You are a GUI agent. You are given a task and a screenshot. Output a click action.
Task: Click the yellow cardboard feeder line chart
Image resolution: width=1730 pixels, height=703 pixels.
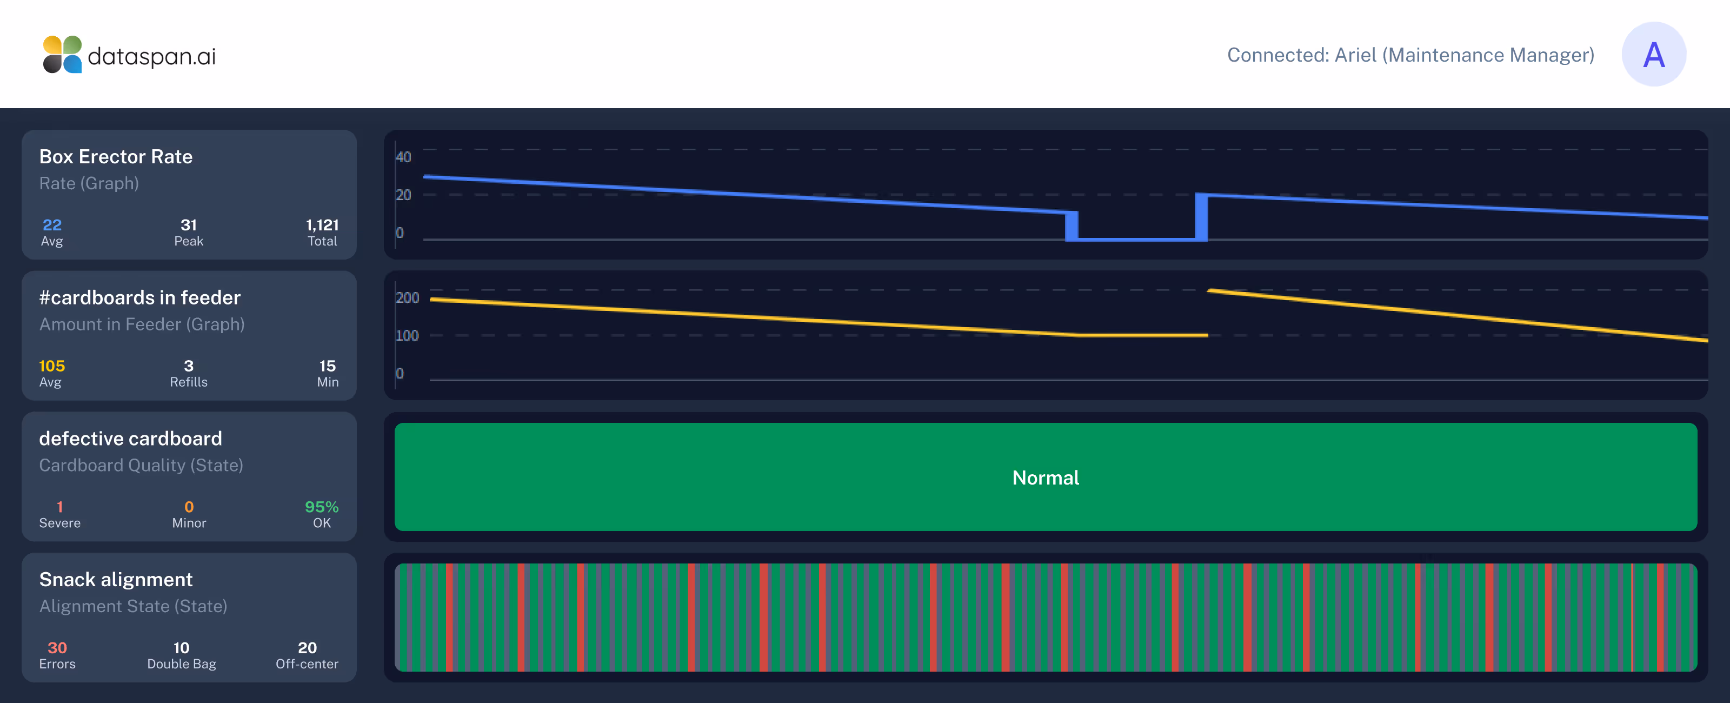[1046, 335]
